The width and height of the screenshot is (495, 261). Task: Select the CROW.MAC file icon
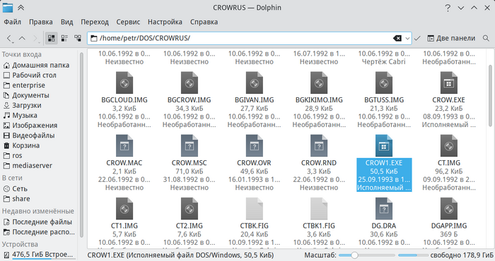click(124, 146)
